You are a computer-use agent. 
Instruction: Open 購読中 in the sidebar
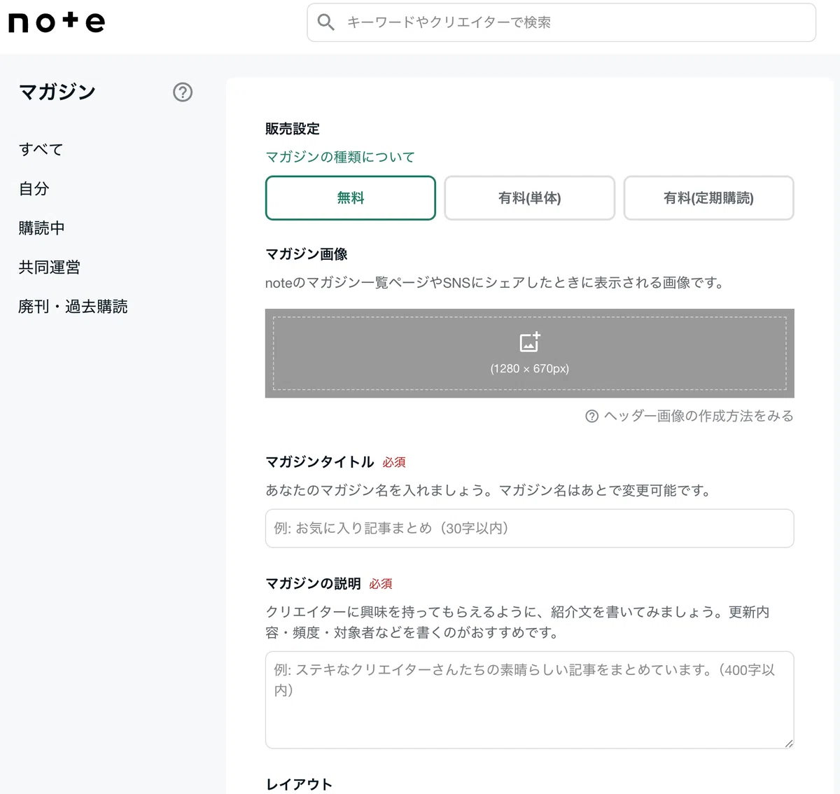[41, 228]
